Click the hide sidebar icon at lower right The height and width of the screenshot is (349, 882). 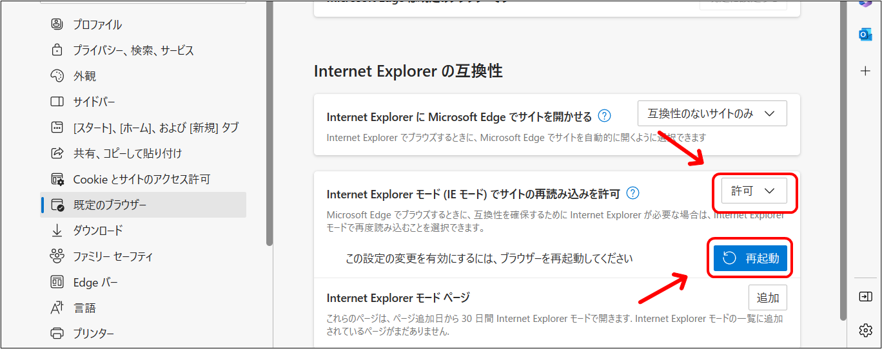865,296
